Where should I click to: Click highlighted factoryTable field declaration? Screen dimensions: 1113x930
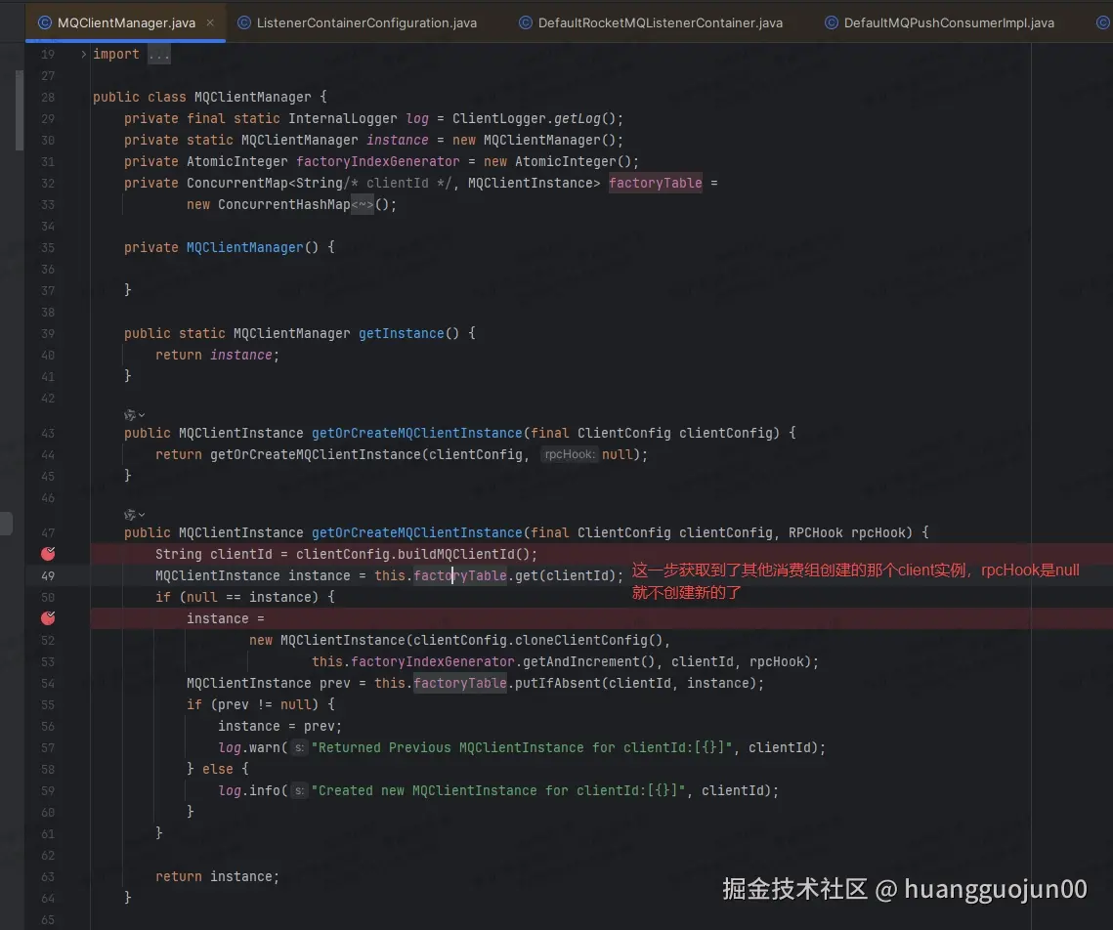pos(655,183)
